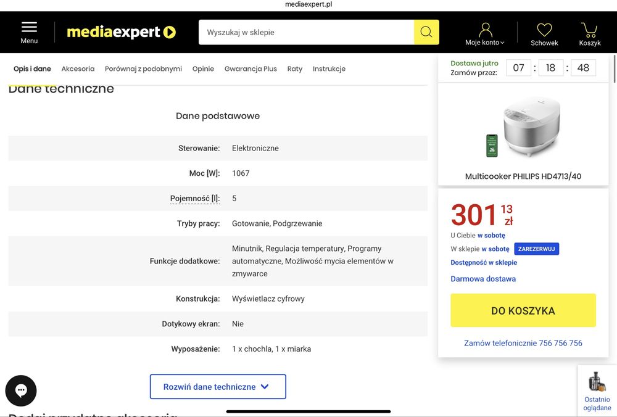Screen dimensions: 617x417
Task: Switch to the Akcesoria tab
Action: pyautogui.click(x=78, y=69)
